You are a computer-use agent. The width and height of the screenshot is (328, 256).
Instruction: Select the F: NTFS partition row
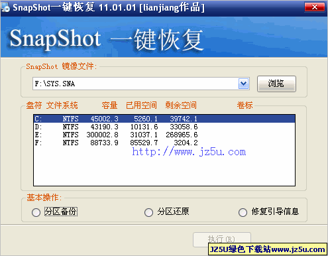tap(164, 143)
